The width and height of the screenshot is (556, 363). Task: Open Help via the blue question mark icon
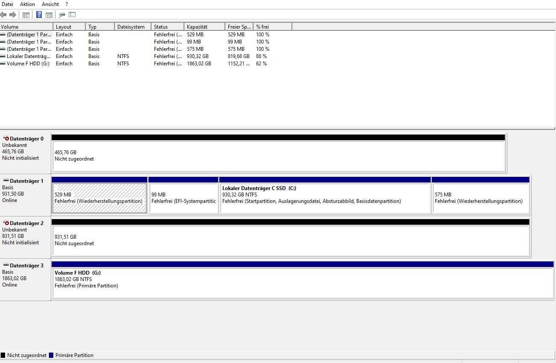coord(39,15)
